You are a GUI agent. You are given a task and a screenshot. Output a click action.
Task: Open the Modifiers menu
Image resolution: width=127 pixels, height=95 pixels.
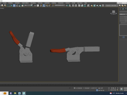pos(11,3)
